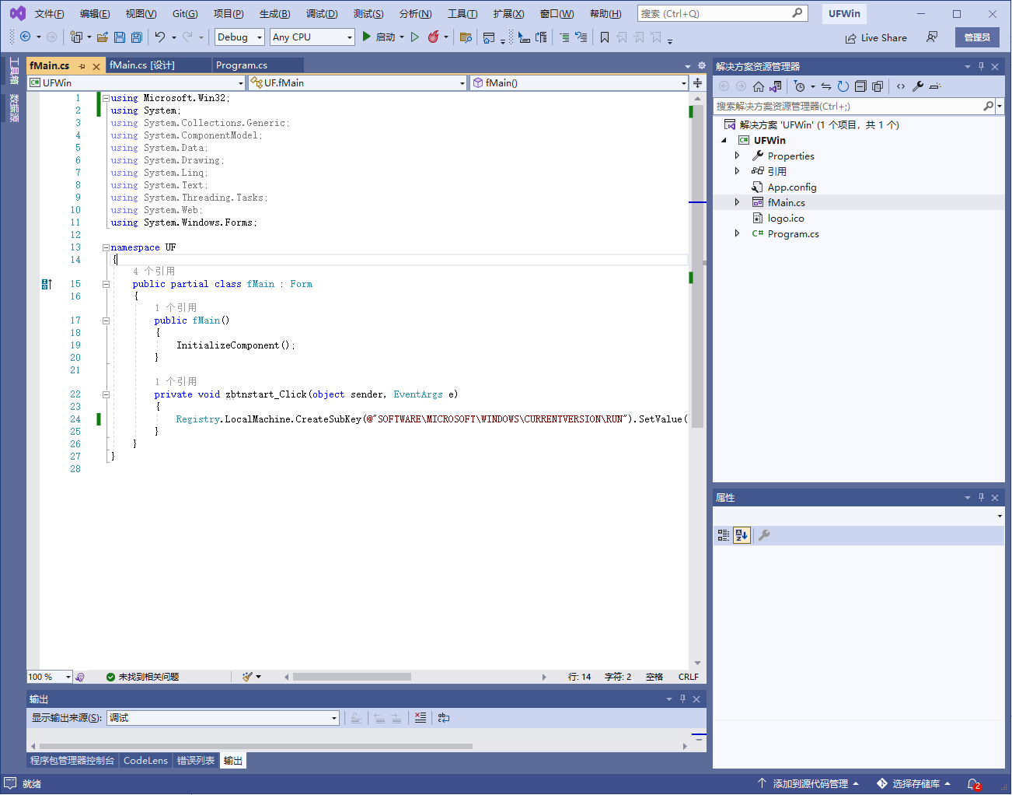Click the search box 搜索 (Ctrl+Q)
Screen dimensions: 1012x795
pyautogui.click(x=722, y=13)
